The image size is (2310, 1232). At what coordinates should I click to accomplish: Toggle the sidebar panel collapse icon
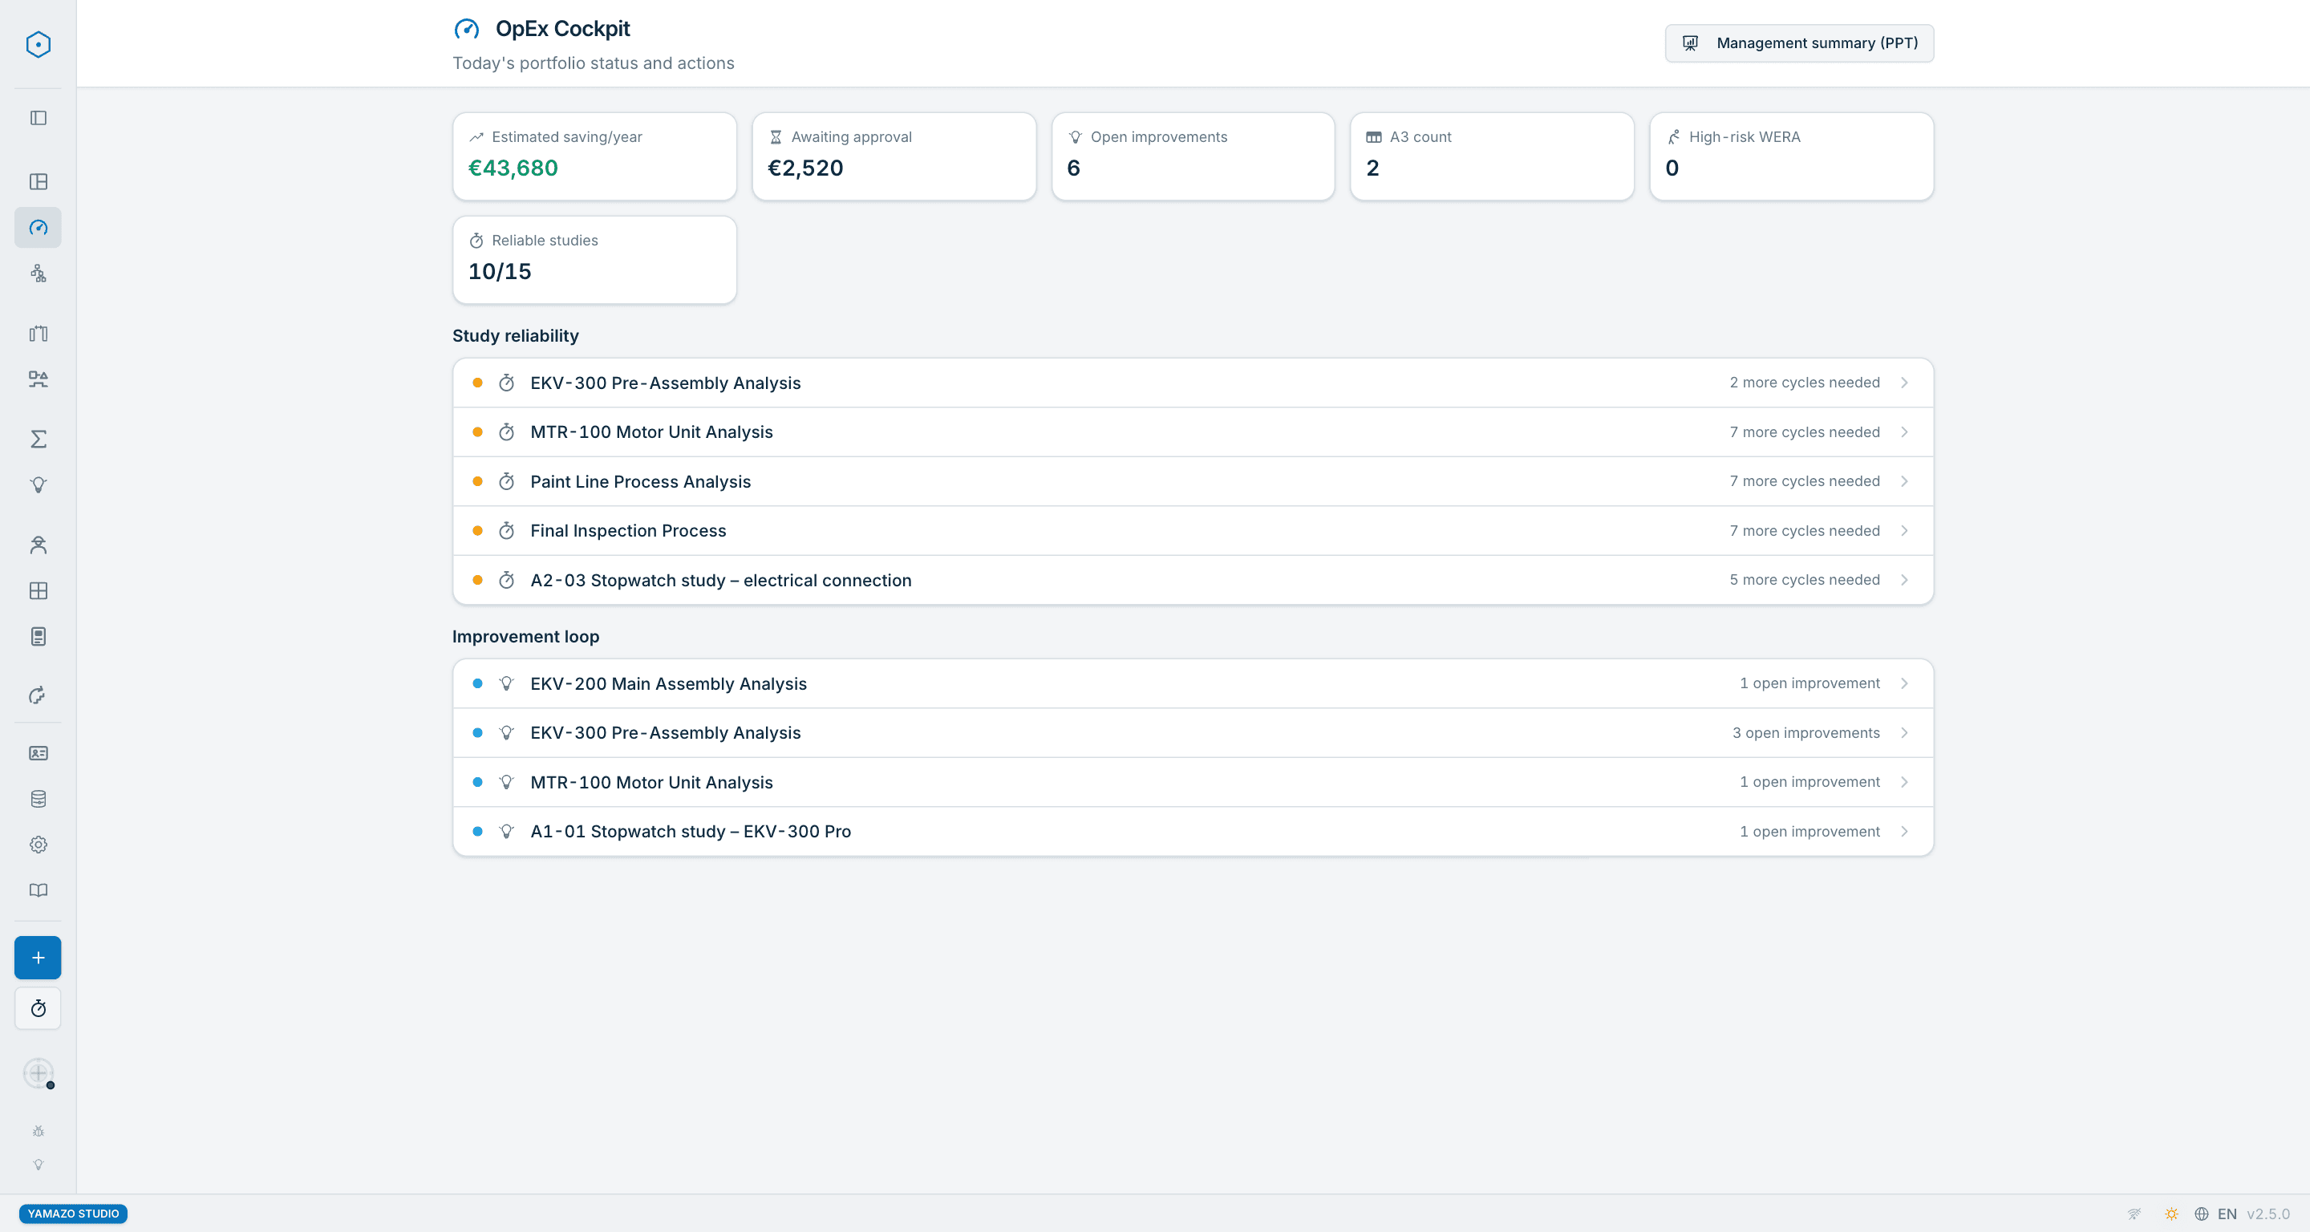[38, 117]
